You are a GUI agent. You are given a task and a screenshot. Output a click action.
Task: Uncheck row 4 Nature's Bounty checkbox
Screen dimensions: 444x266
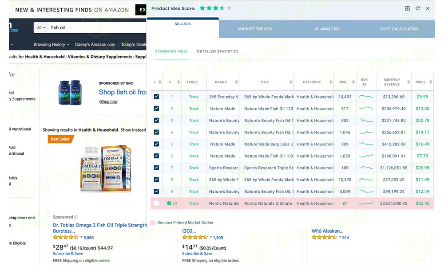pos(156,132)
